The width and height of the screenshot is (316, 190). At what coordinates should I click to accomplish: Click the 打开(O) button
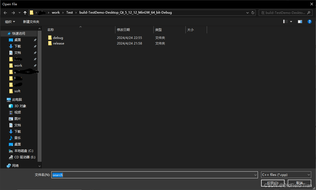(273, 183)
